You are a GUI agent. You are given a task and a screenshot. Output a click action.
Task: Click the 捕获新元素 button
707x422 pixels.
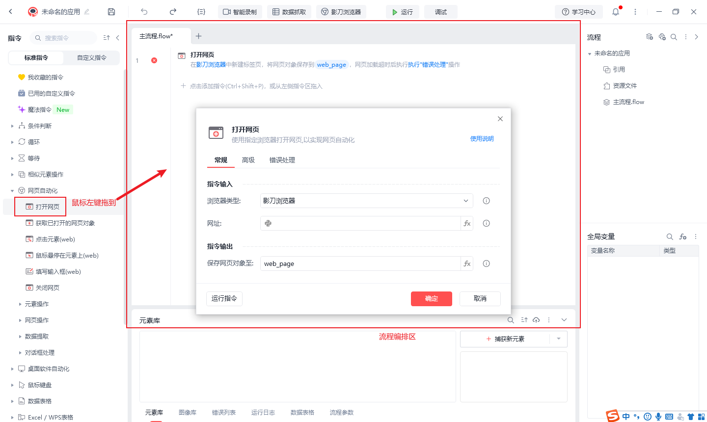tap(505, 339)
